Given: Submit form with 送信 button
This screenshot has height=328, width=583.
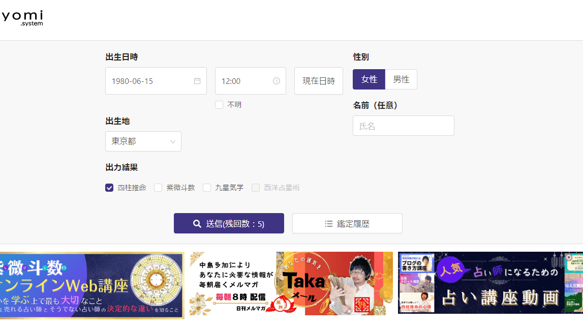Looking at the screenshot, I should point(229,224).
